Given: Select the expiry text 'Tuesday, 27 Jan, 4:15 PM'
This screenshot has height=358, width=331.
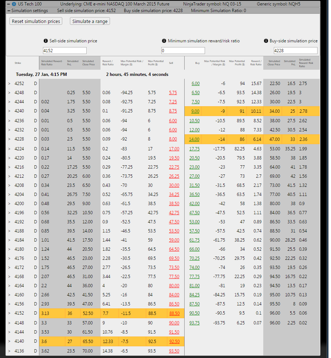Looking at the screenshot, I should click(42, 74).
